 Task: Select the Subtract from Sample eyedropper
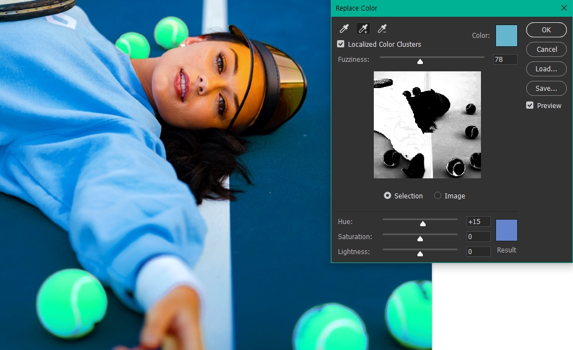pos(382,28)
